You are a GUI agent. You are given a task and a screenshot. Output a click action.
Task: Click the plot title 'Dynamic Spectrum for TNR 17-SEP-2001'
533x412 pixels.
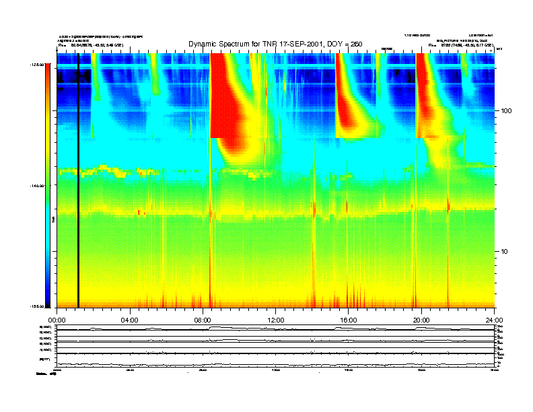[275, 44]
